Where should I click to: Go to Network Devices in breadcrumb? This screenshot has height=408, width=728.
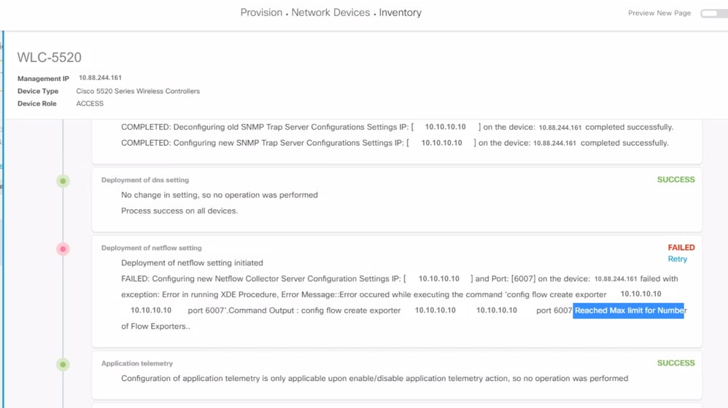[x=330, y=12]
